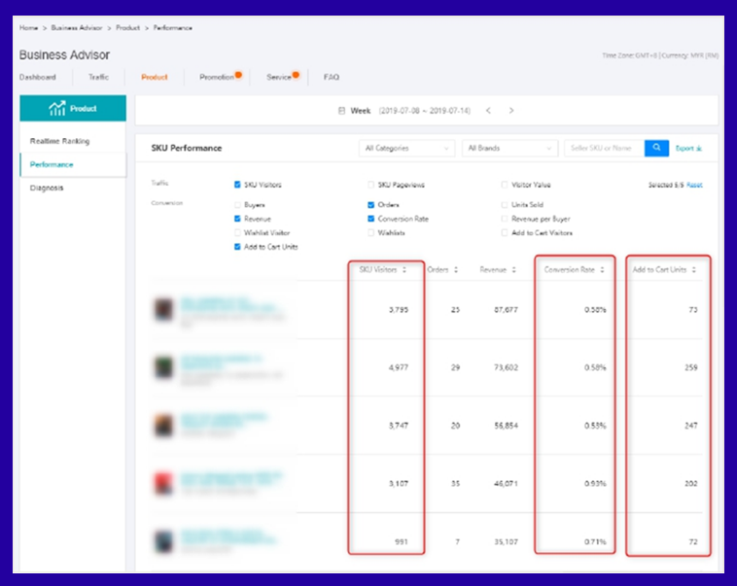
Task: Click the Product chart icon in sidebar
Action: [x=56, y=108]
